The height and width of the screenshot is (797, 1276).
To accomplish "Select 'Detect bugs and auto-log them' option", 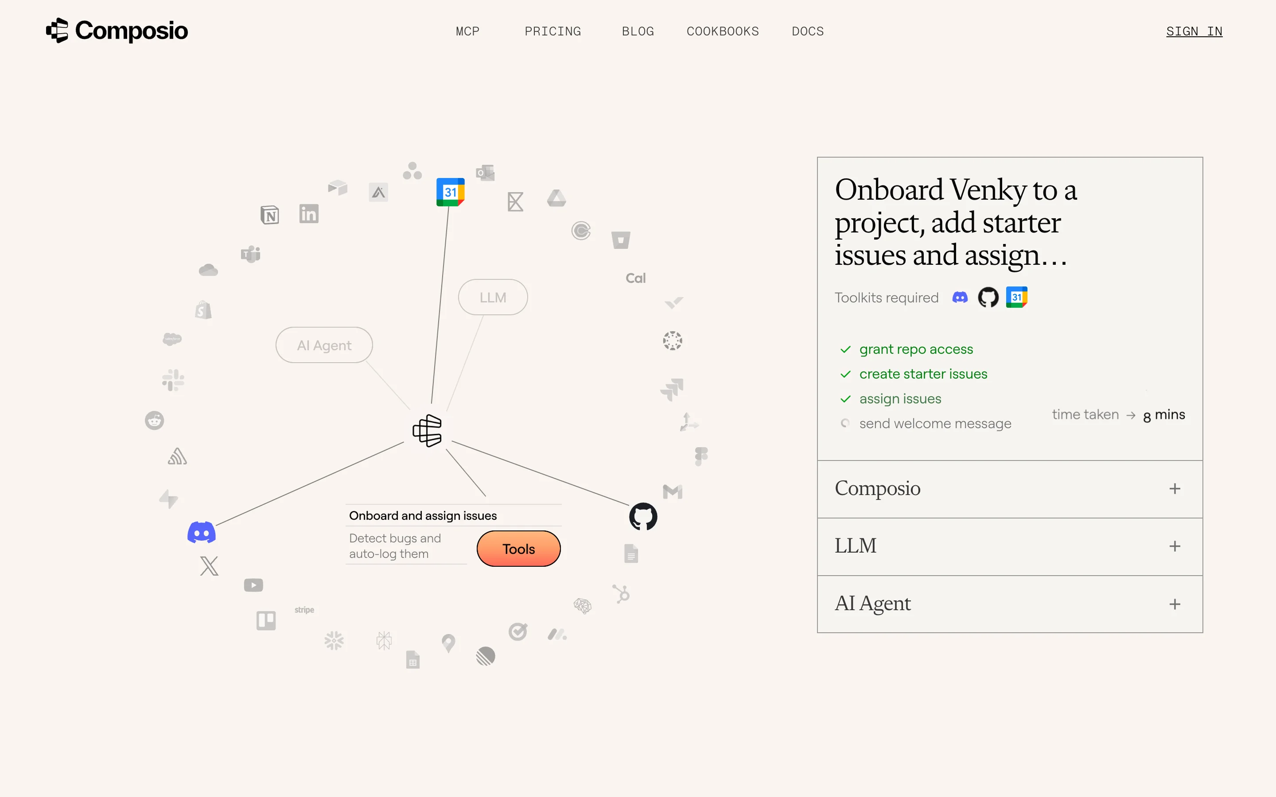I will [395, 546].
